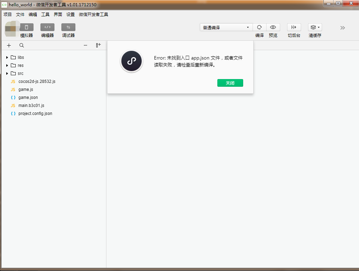The height and width of the screenshot is (271, 359).
Task: Create a new file with the plus icon
Action: pyautogui.click(x=9, y=45)
